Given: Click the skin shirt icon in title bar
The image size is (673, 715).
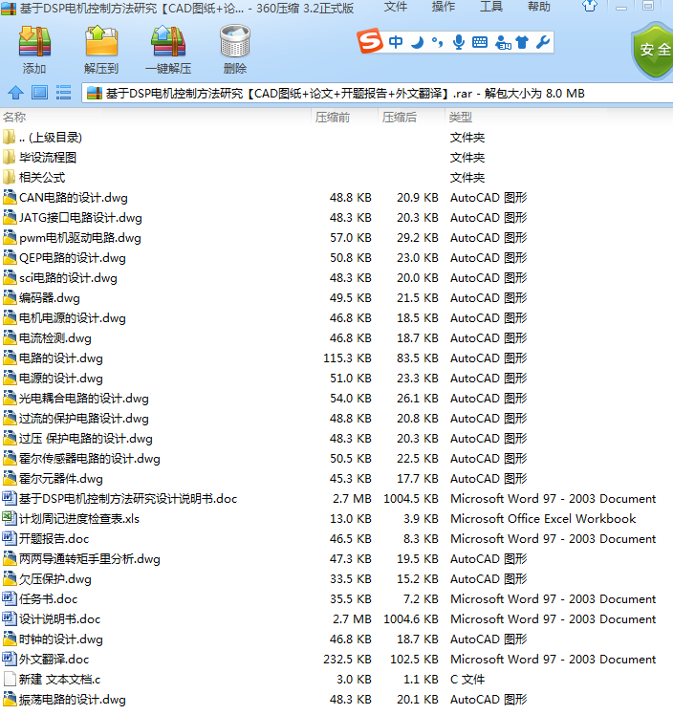Looking at the screenshot, I should pos(590,6).
